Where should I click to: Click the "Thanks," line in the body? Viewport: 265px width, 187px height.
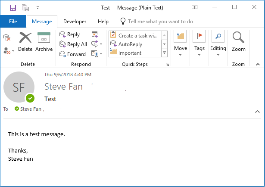[18, 150]
